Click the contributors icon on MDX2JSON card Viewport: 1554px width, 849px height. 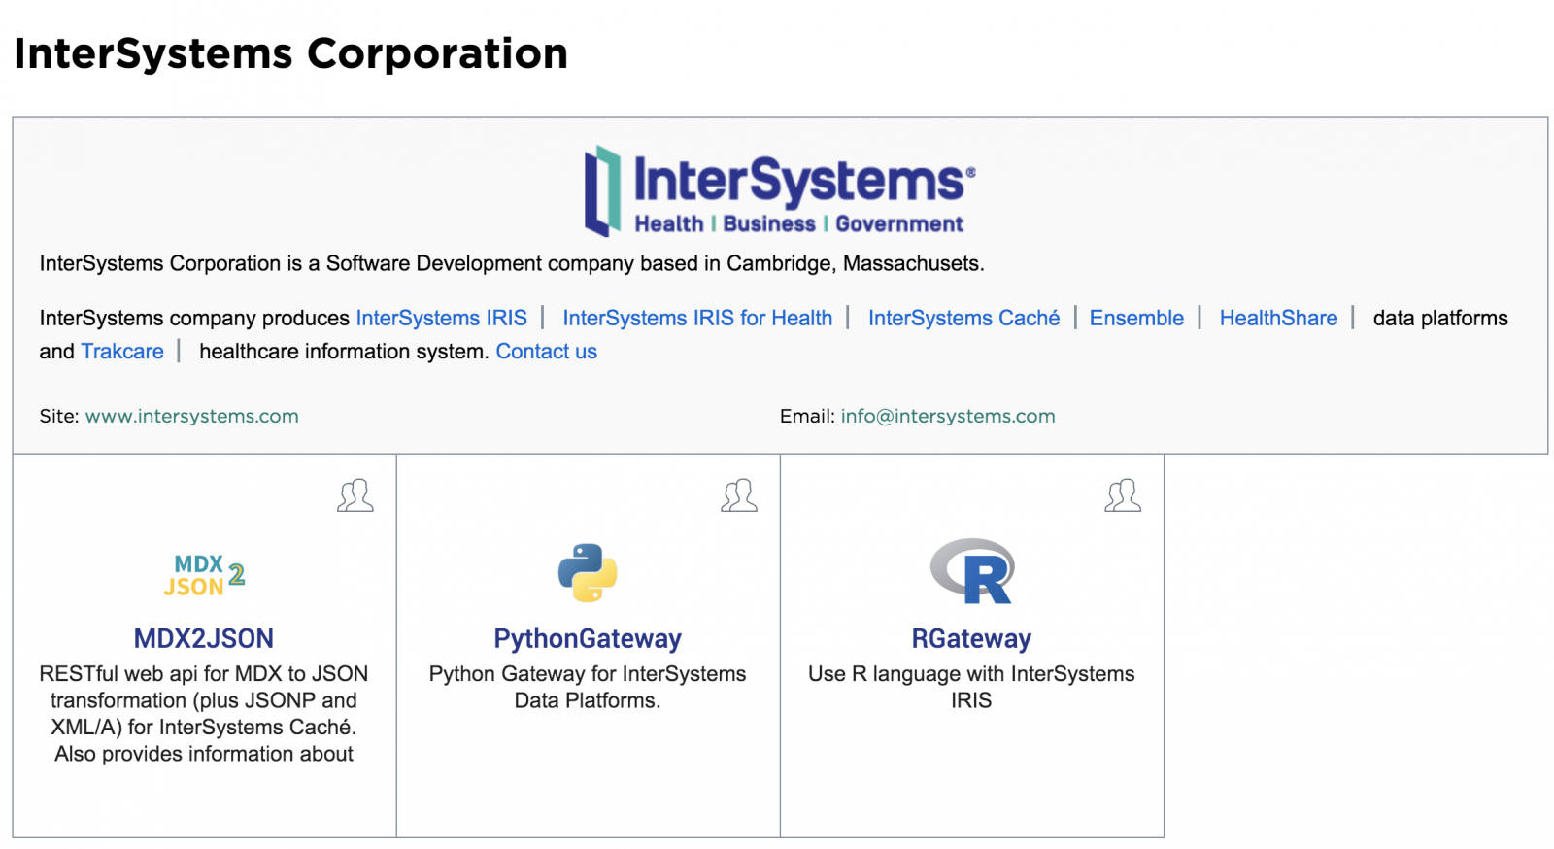355,495
